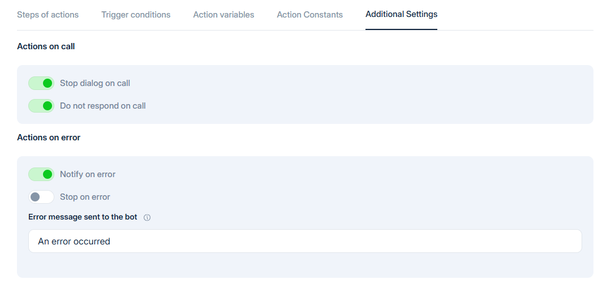Turn off Do not respond on call switch
Viewport: 611px width, 288px height.
[x=41, y=106]
